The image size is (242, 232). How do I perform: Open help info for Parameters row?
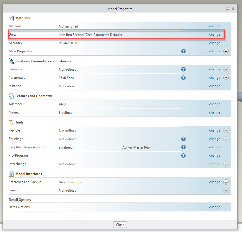click(x=183, y=78)
